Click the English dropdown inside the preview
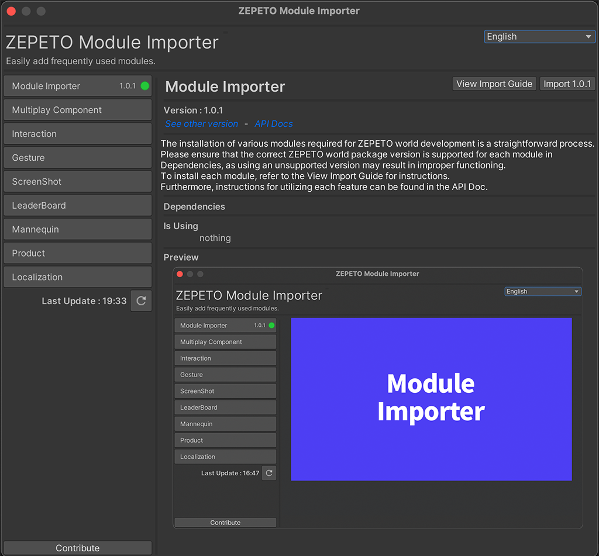The height and width of the screenshot is (556, 599). click(x=543, y=291)
